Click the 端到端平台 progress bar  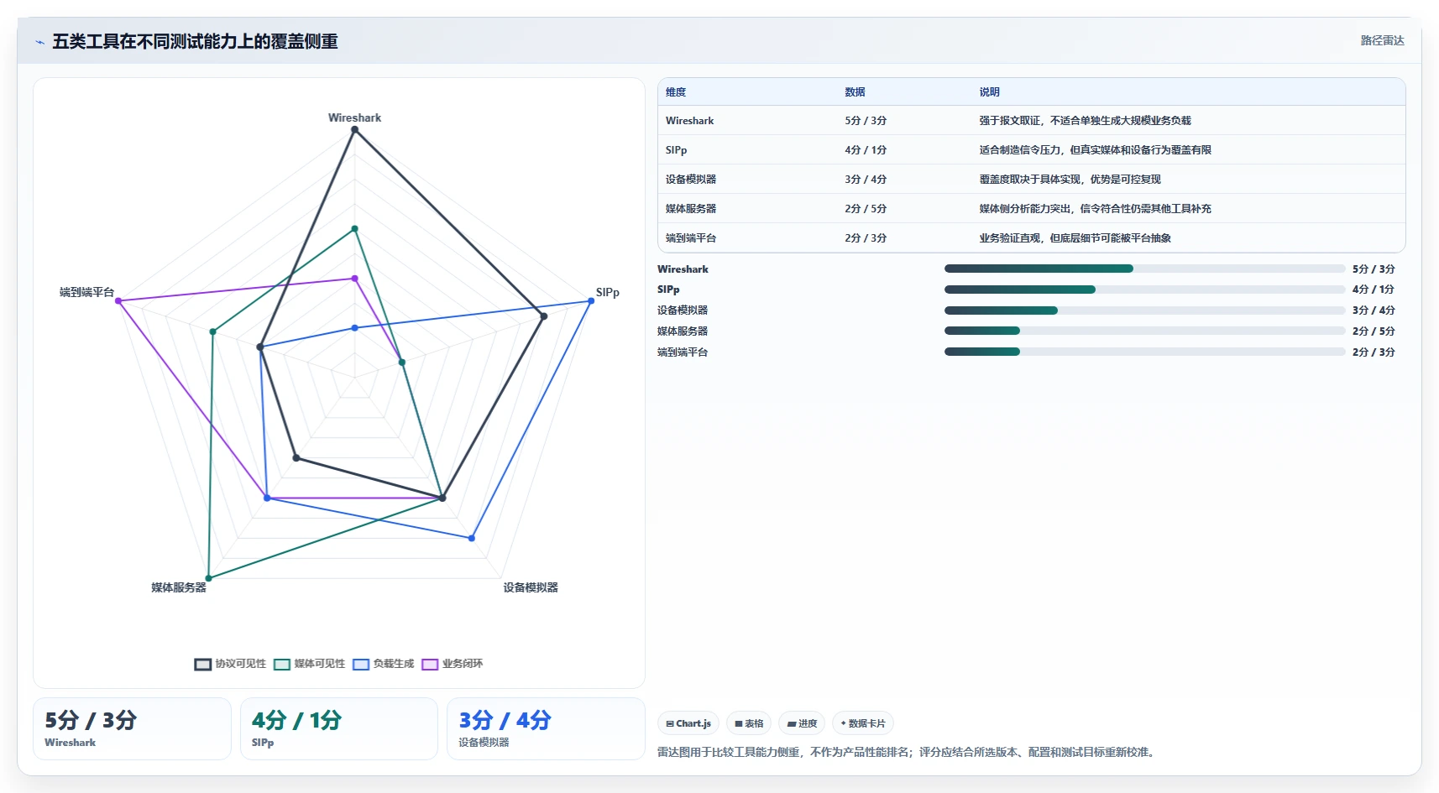click(x=1144, y=352)
